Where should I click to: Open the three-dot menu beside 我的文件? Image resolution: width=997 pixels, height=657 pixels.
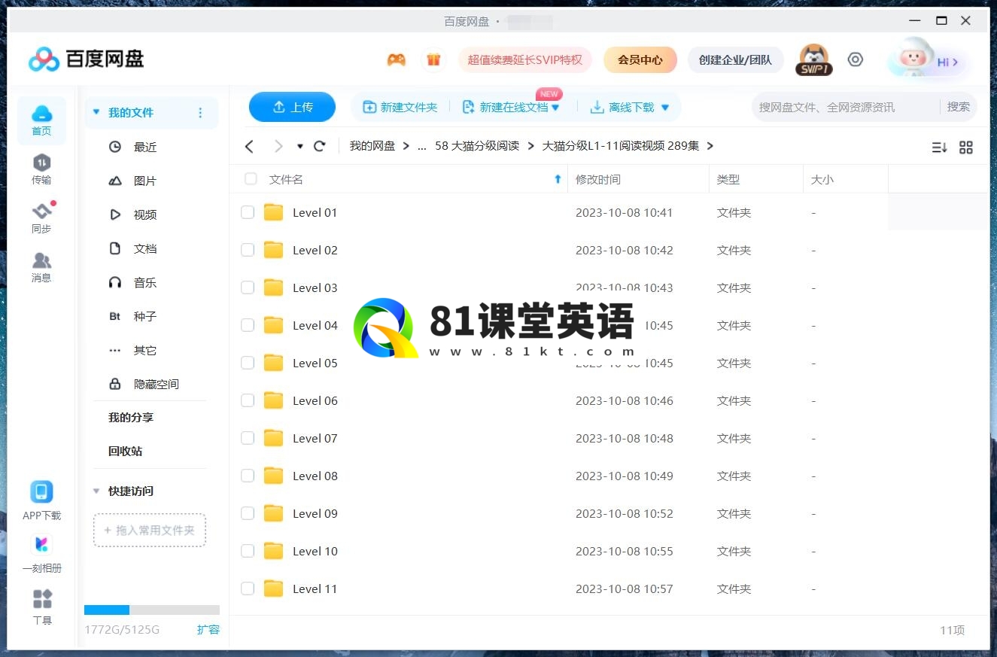pos(200,113)
